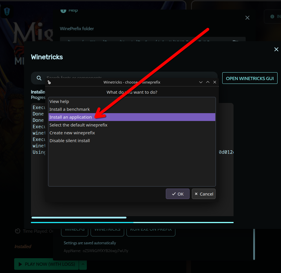Click Play Now (with logs) button
This screenshot has height=273, width=281.
(46, 264)
